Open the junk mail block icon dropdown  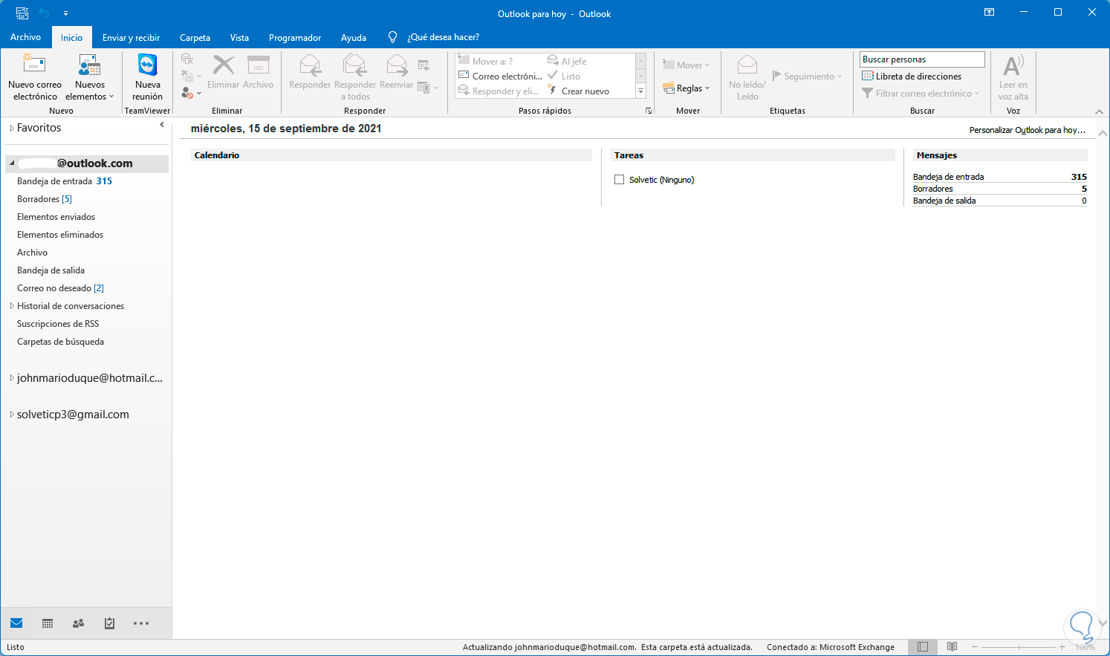click(x=191, y=93)
